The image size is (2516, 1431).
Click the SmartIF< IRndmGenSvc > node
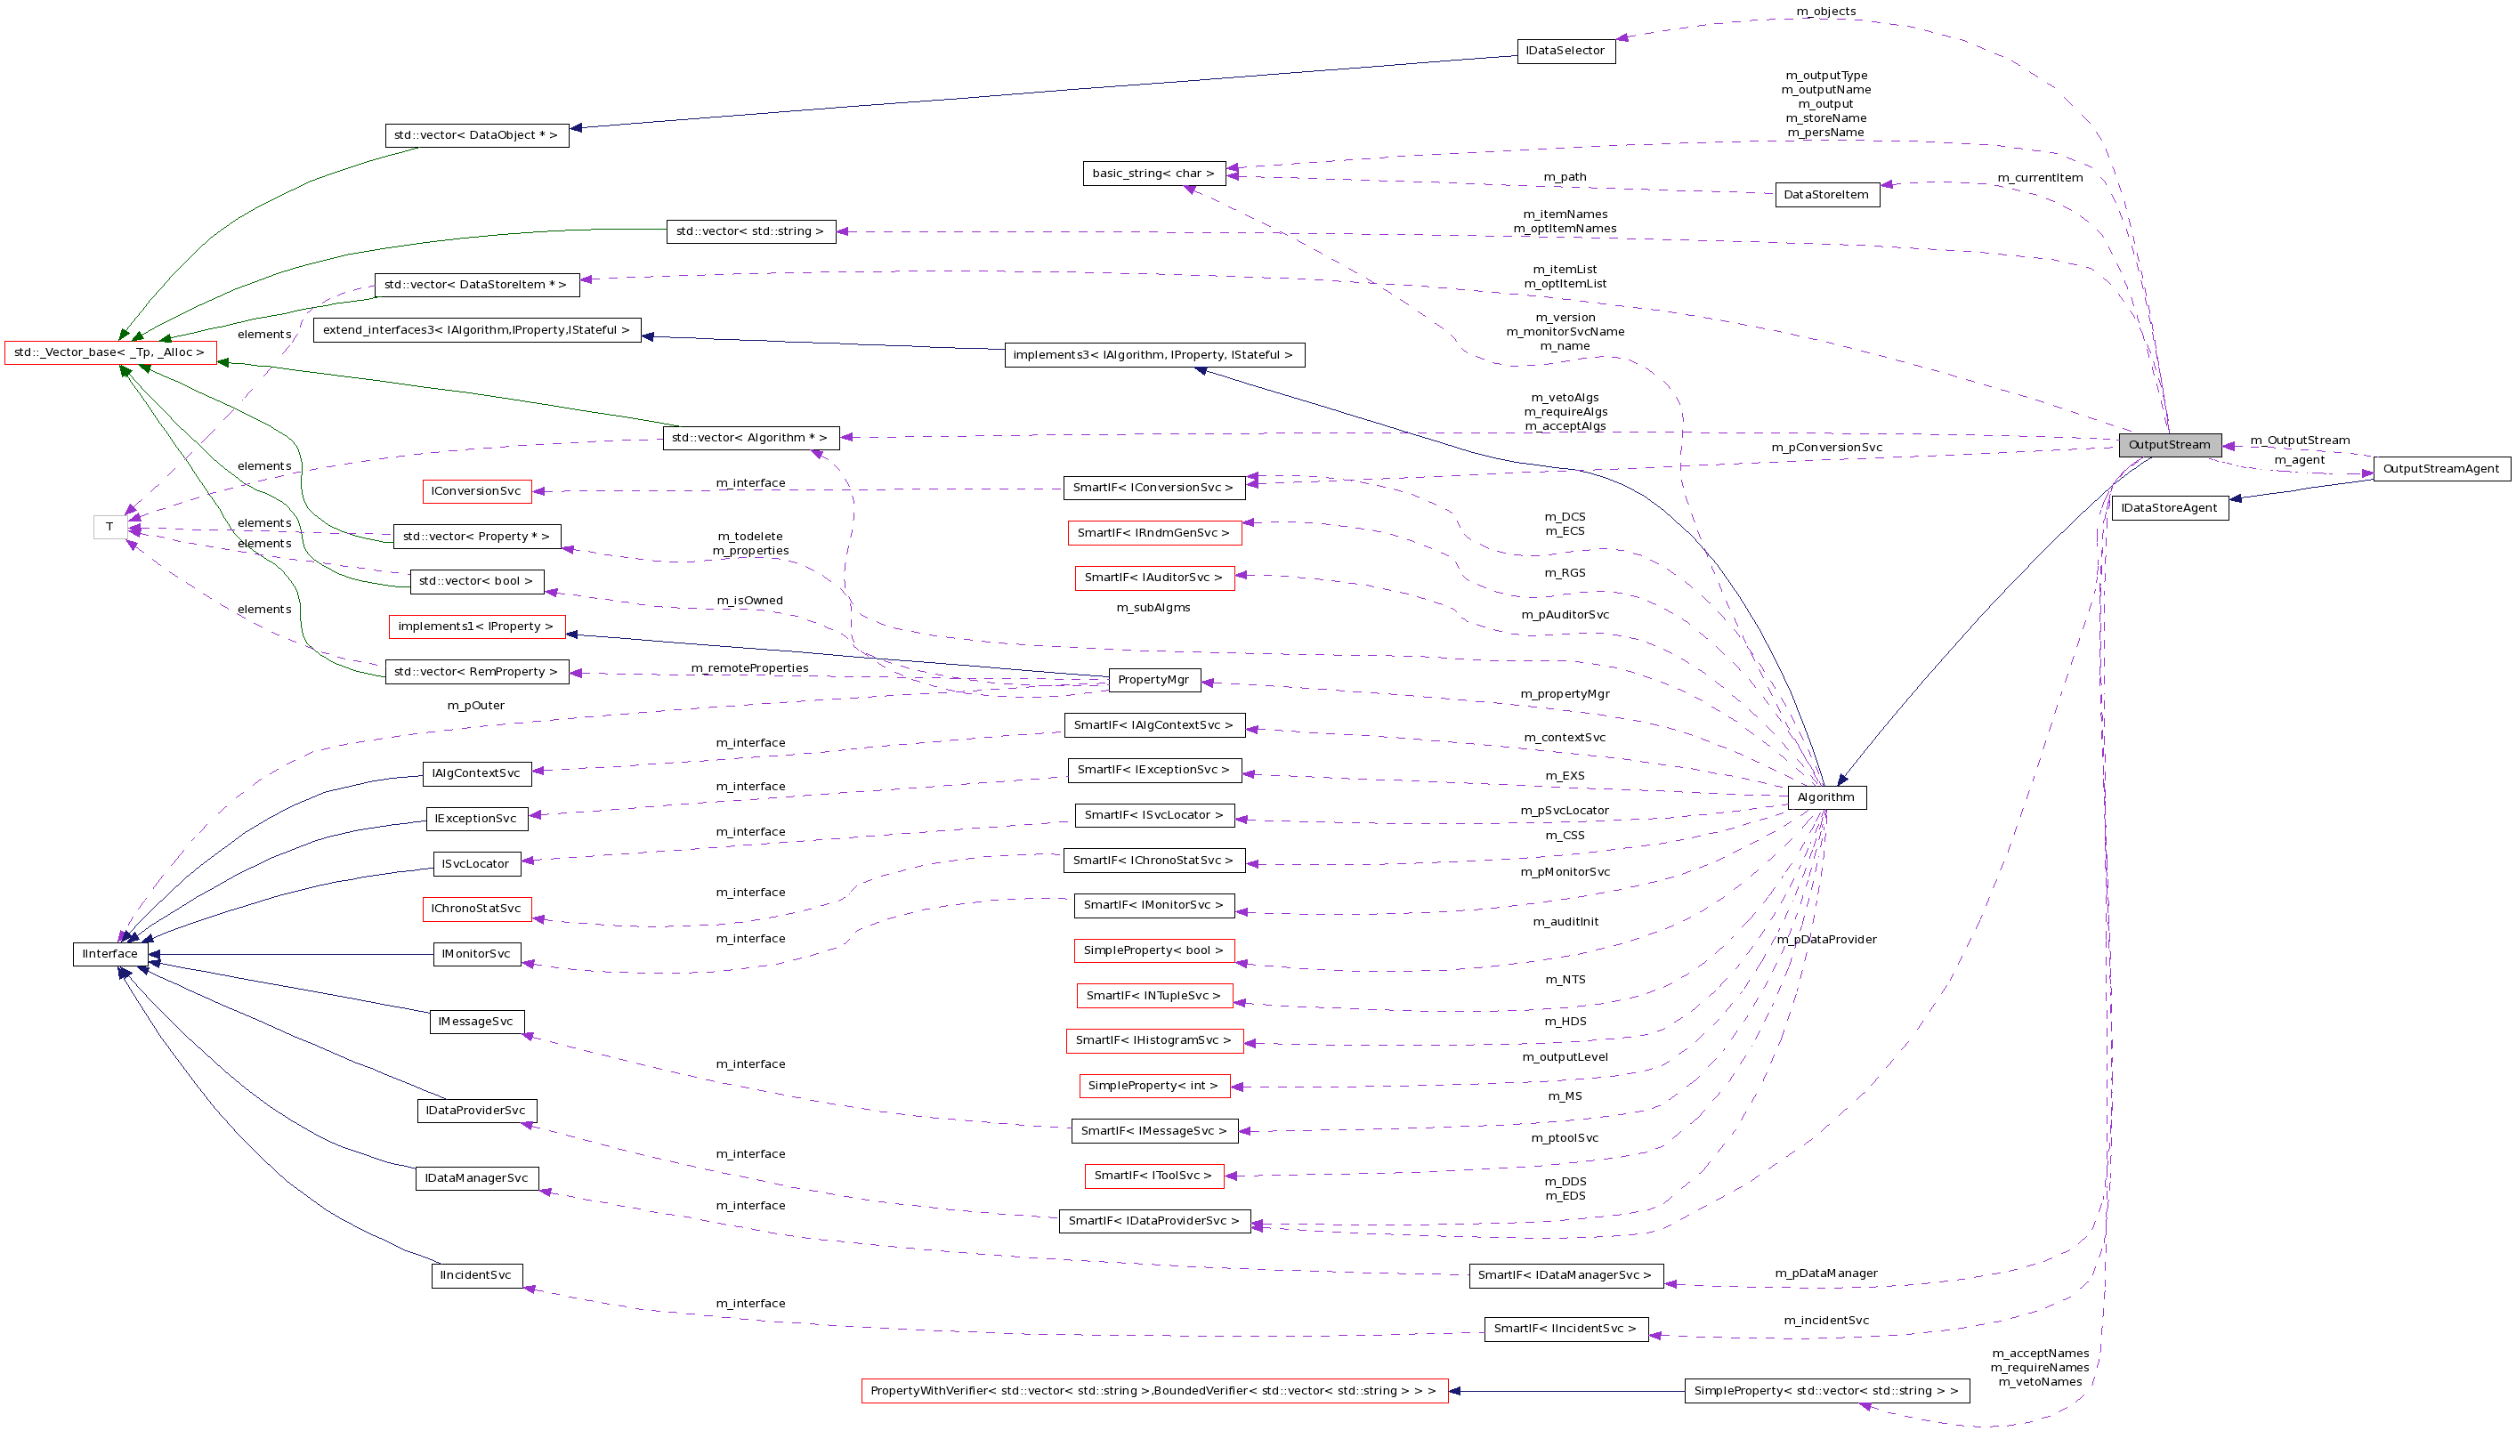click(1155, 533)
